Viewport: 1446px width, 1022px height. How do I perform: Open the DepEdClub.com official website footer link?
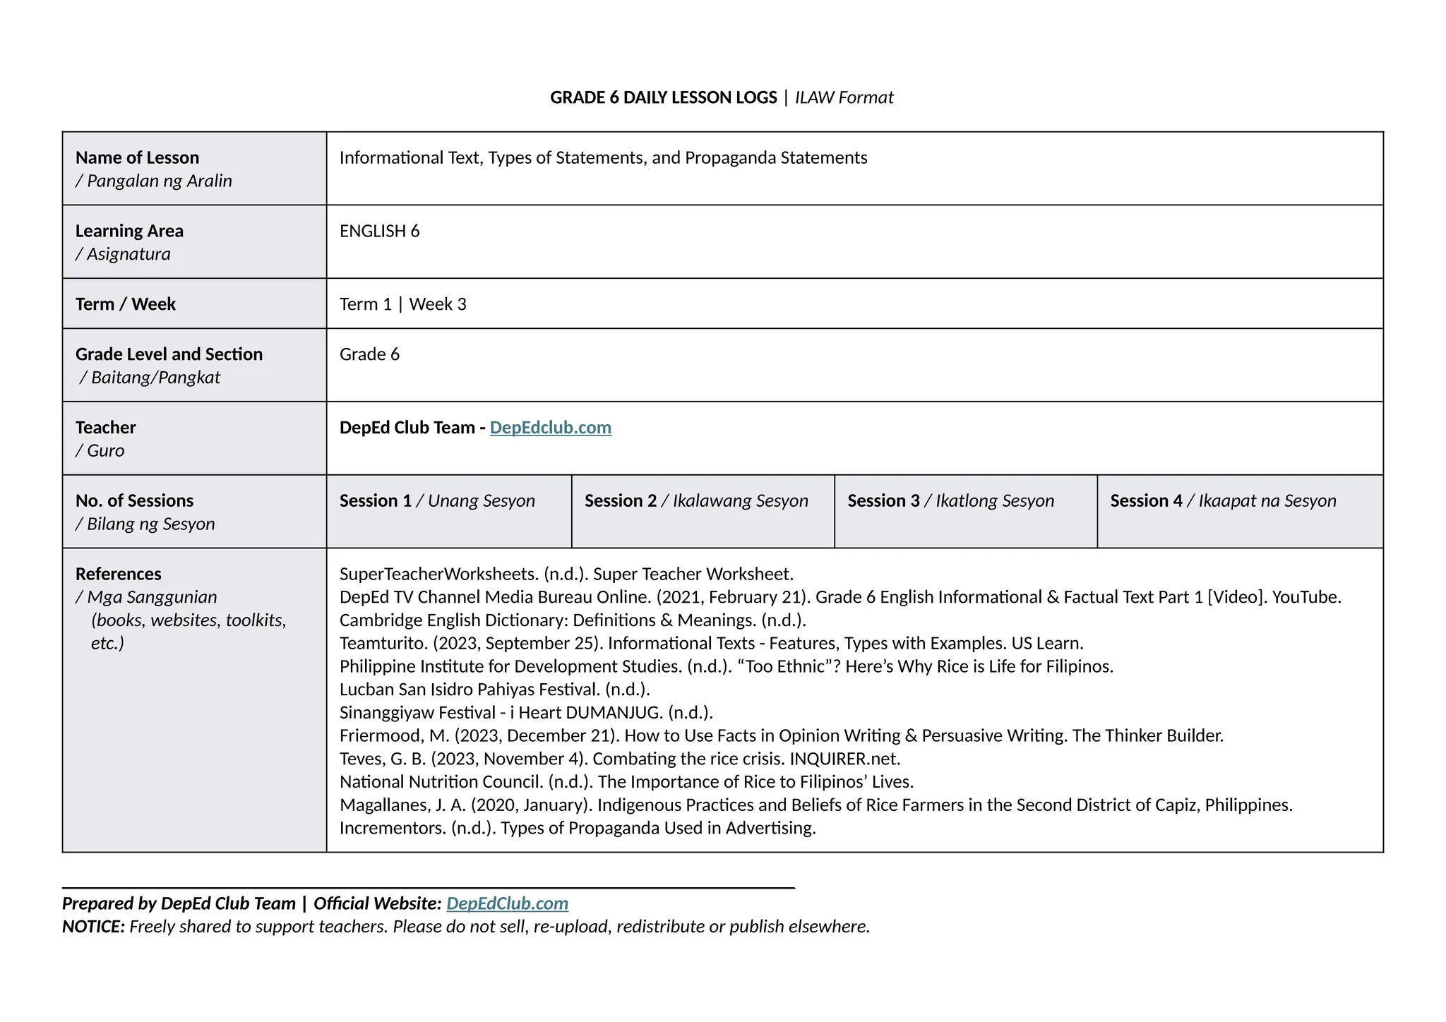(507, 903)
